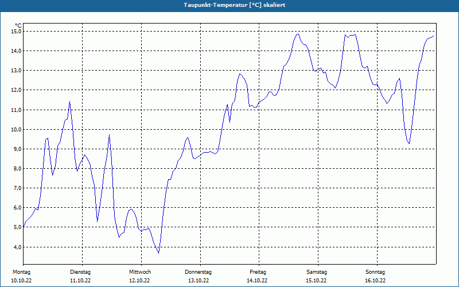The height and width of the screenshot is (287, 459).
Task: Click the 8,0 value on the y-axis
Action: pos(17,169)
